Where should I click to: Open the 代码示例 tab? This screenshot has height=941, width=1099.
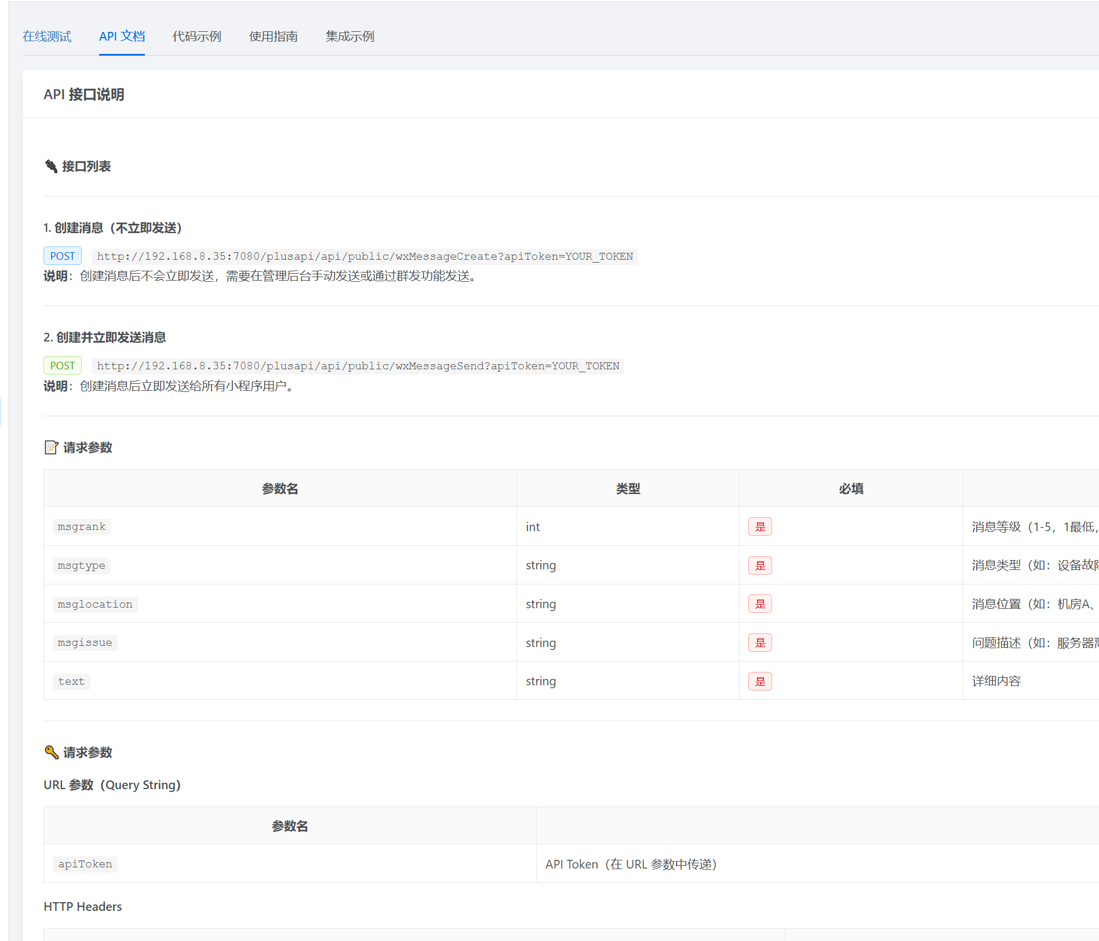pos(196,37)
